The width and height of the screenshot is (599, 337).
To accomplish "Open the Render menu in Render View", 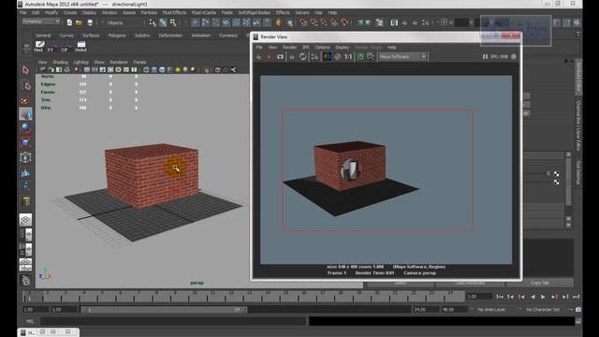I will (x=289, y=48).
